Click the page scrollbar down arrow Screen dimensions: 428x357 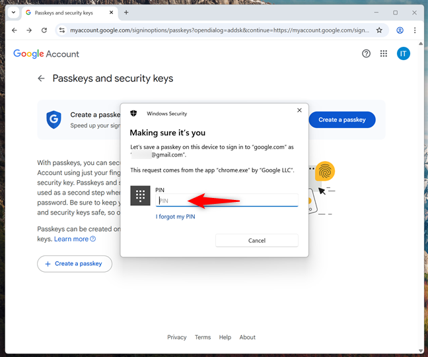tap(421, 350)
